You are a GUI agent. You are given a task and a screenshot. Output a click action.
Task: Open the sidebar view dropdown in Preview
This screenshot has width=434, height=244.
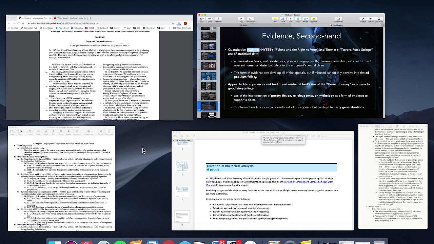coord(176,136)
